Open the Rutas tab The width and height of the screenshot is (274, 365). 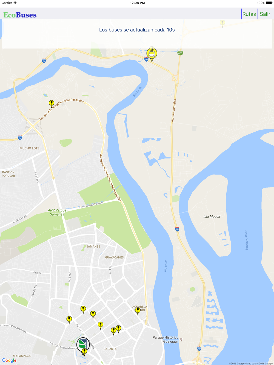(249, 14)
